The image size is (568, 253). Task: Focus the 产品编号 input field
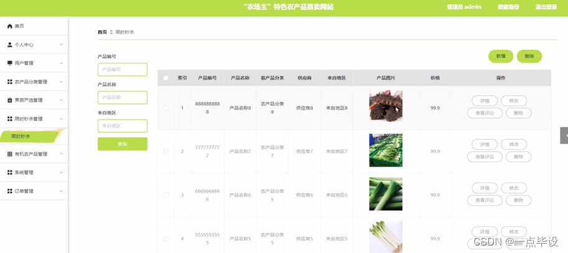123,70
